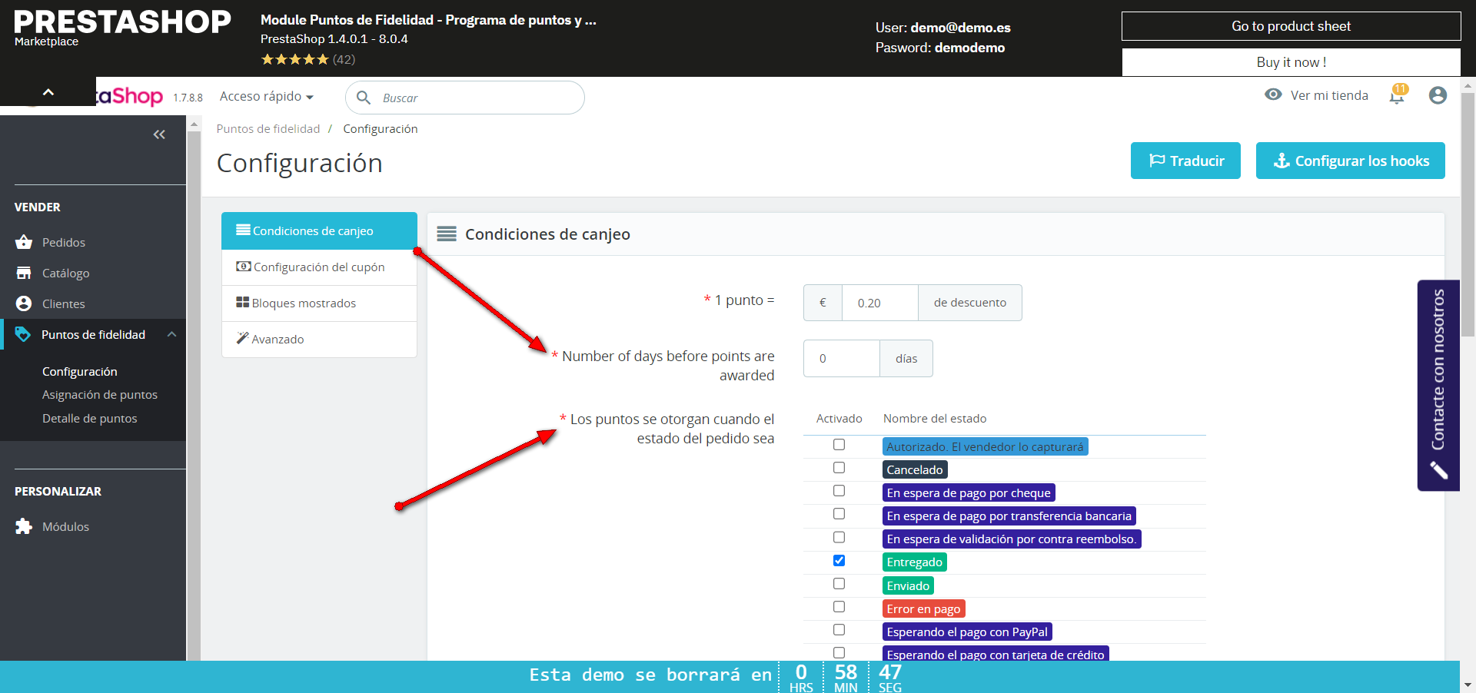The width and height of the screenshot is (1476, 693).
Task: Click the Pedidos basket icon
Action: [x=24, y=242]
